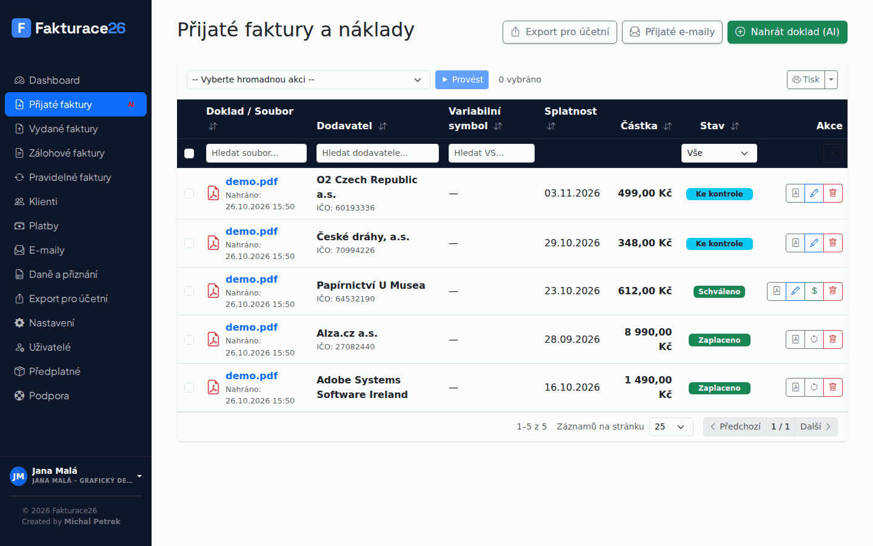Click the edit pencil icon for O2 Czech Republic
Viewport: 873px width, 546px height.
click(x=814, y=193)
